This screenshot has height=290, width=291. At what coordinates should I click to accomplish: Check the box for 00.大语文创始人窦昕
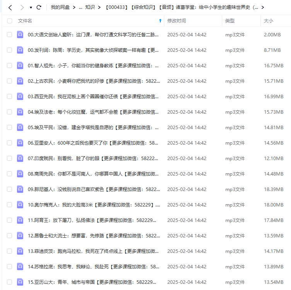9,35
